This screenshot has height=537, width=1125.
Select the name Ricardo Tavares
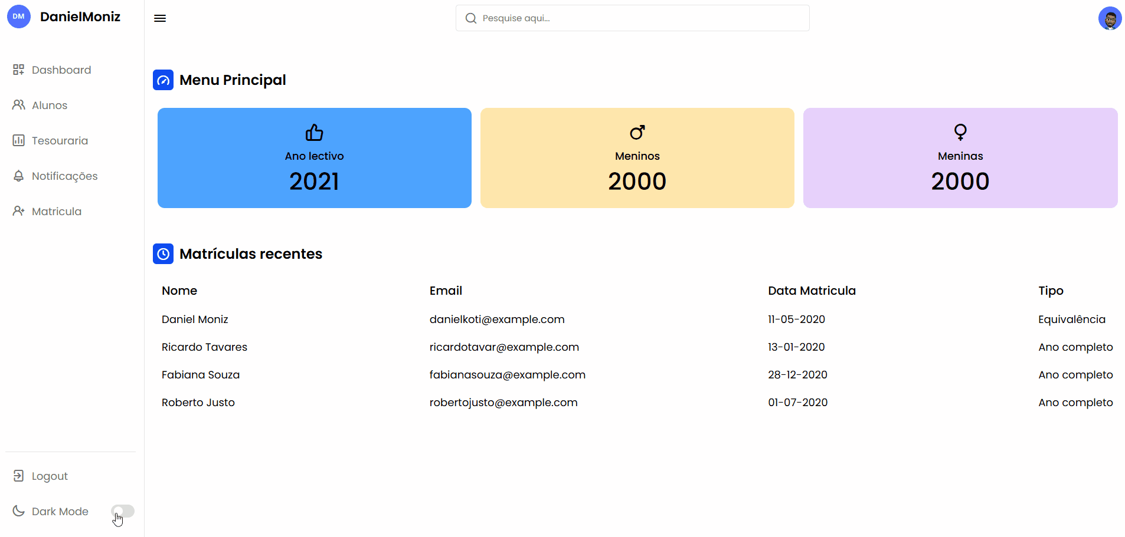pyautogui.click(x=204, y=347)
